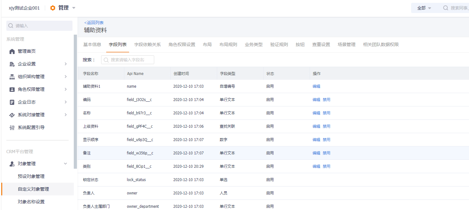469x210 pixels.
Task: Click the orange 管理 gear icon in header
Action: pos(53,8)
